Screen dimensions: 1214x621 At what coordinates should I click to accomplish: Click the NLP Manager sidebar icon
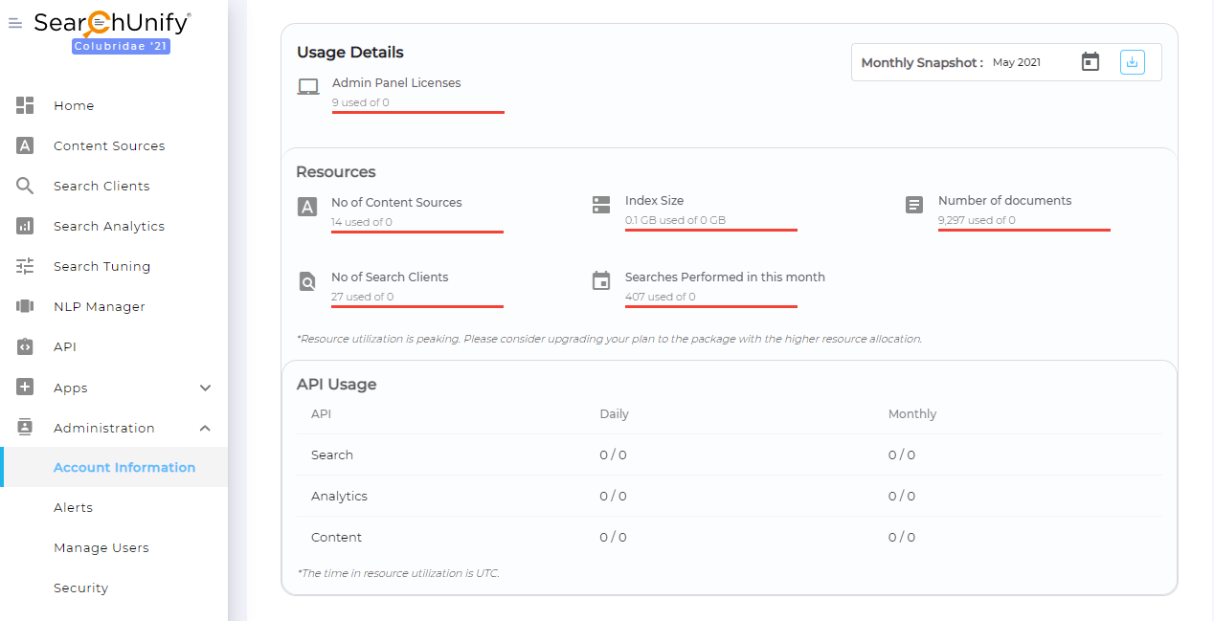coord(25,306)
